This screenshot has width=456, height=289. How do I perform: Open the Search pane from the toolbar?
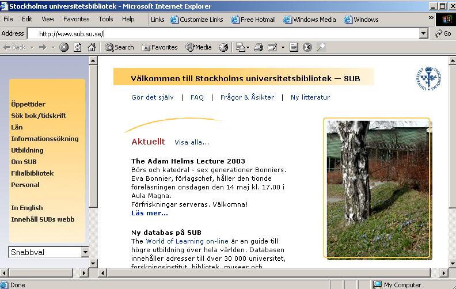[119, 47]
